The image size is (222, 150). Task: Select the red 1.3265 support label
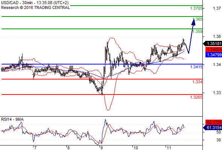(x=196, y=97)
